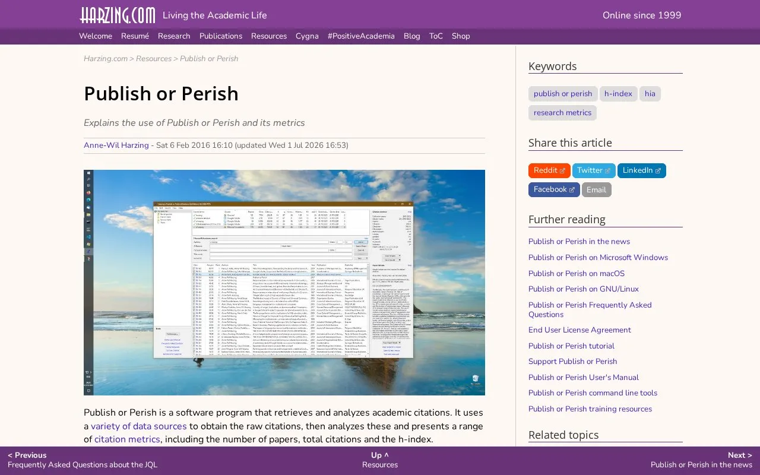Open the Welcome menu item
760x475 pixels.
96,36
